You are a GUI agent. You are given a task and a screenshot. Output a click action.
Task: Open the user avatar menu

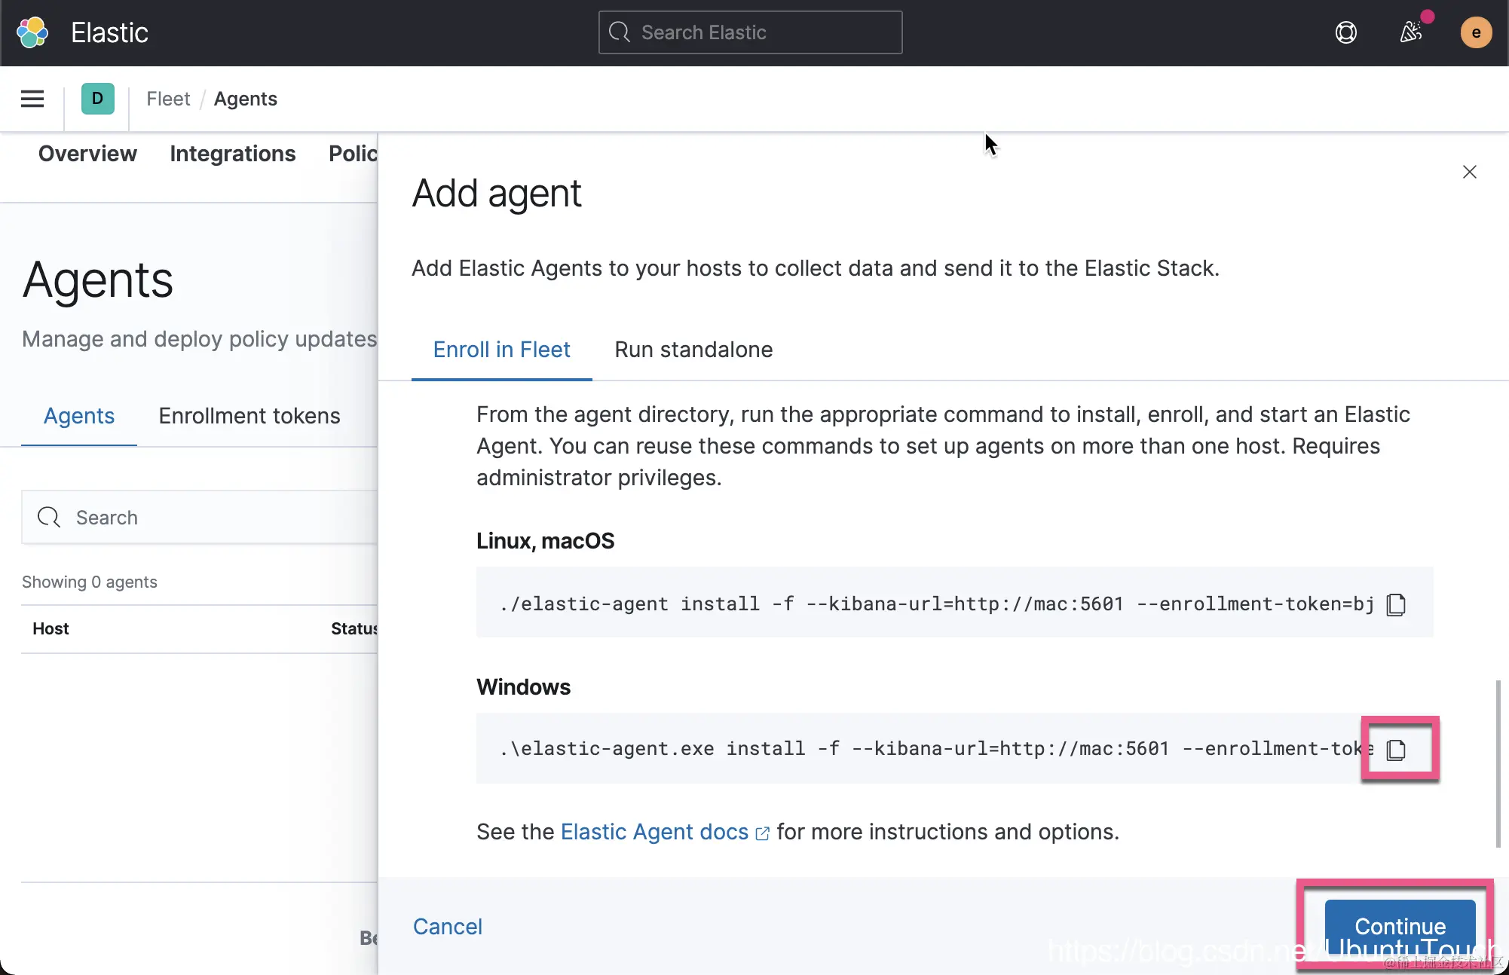pos(1475,32)
